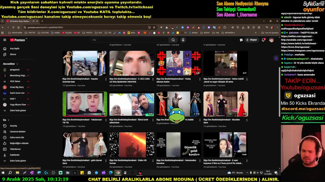Open options for Kayalar üzerinde bale video
This screenshot has height=182, width=325.
[106, 79]
